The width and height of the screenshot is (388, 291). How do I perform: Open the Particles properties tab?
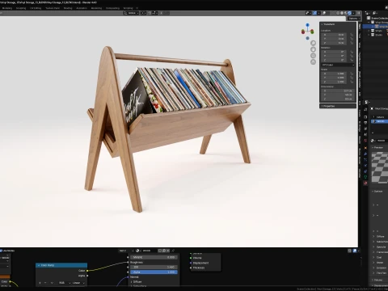(365, 160)
